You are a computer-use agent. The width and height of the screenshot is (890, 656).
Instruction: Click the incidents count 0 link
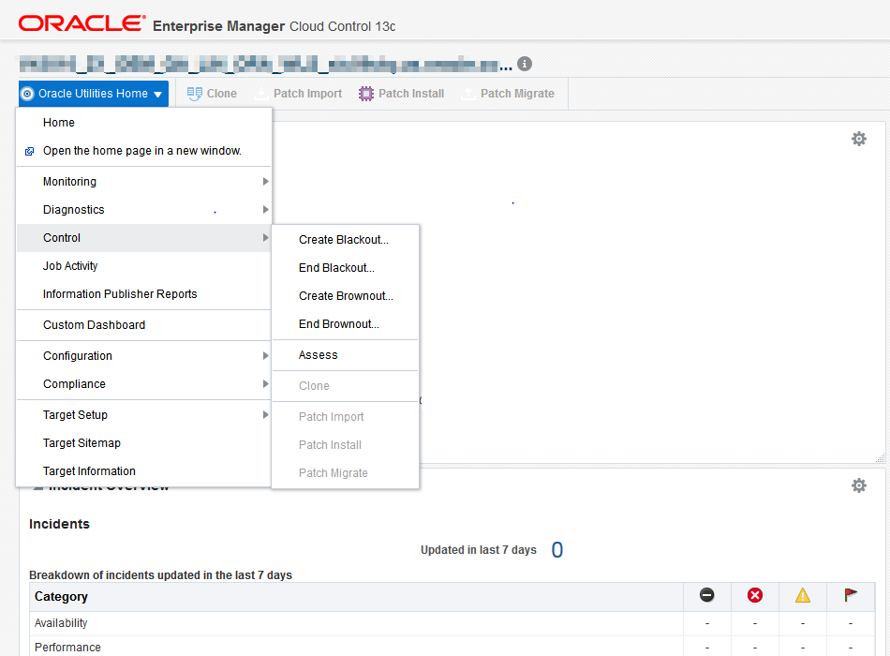557,550
